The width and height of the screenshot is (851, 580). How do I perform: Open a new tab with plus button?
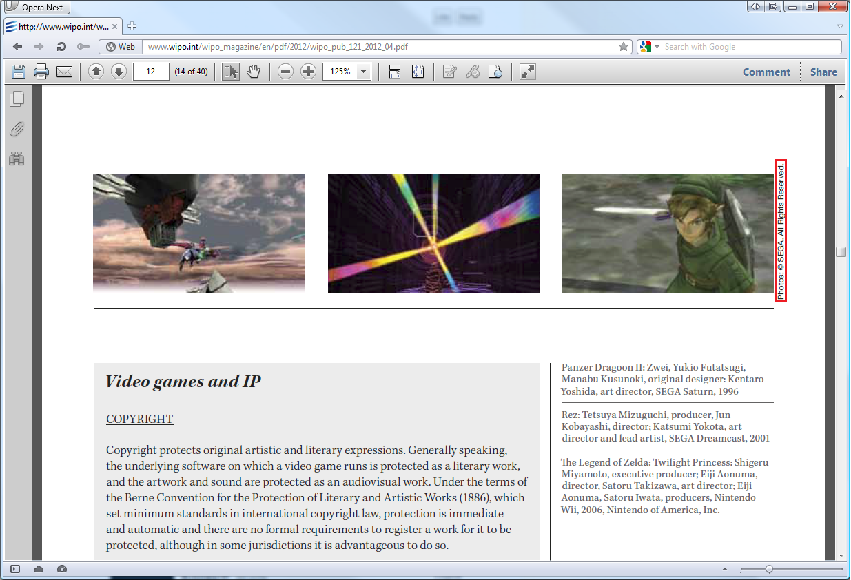click(132, 26)
